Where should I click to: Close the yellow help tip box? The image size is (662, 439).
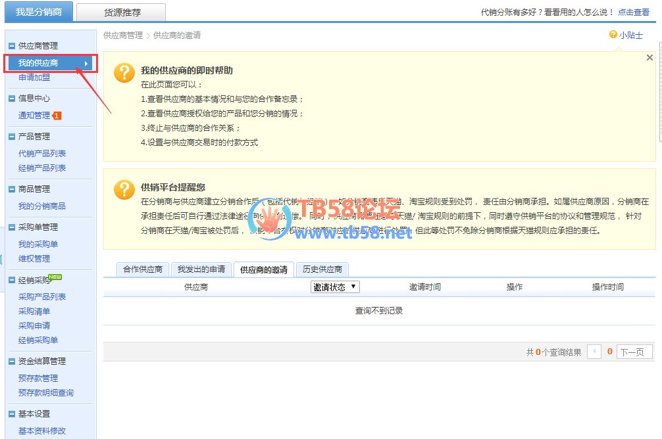click(649, 58)
